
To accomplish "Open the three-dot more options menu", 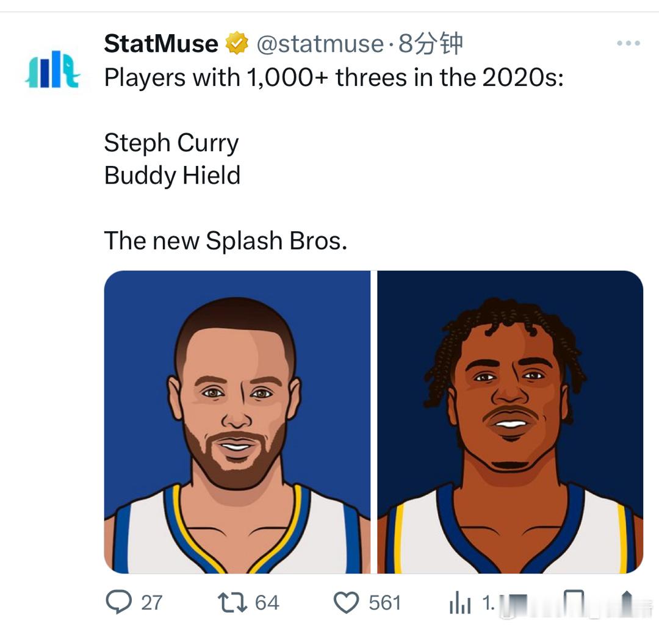I will 628,44.
